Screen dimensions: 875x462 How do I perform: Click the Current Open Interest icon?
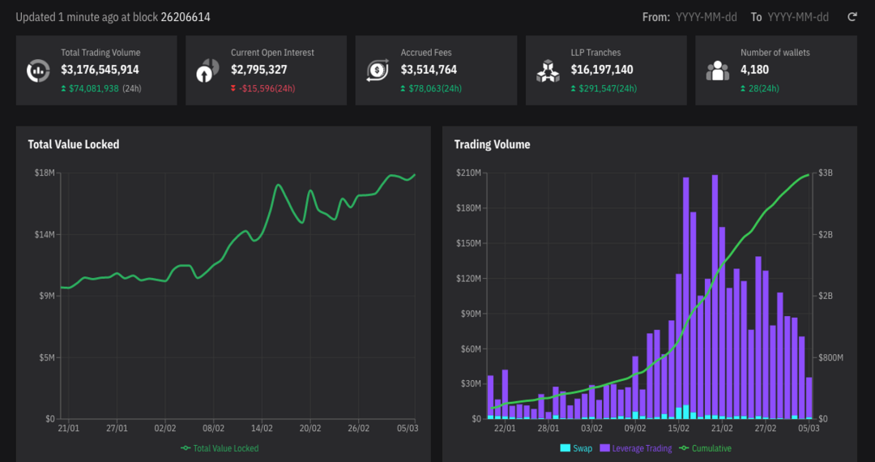(207, 71)
